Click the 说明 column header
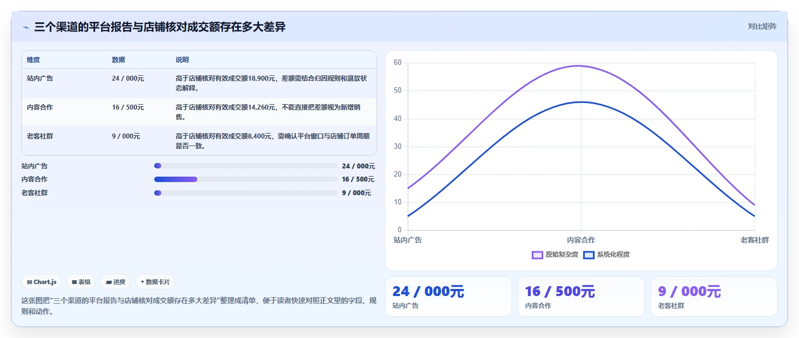 (182, 59)
